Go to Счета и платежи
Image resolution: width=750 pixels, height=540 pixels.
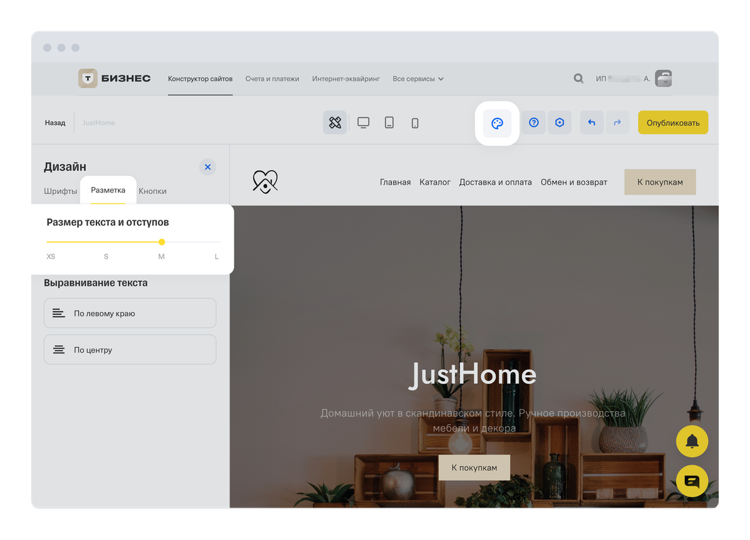(x=272, y=79)
